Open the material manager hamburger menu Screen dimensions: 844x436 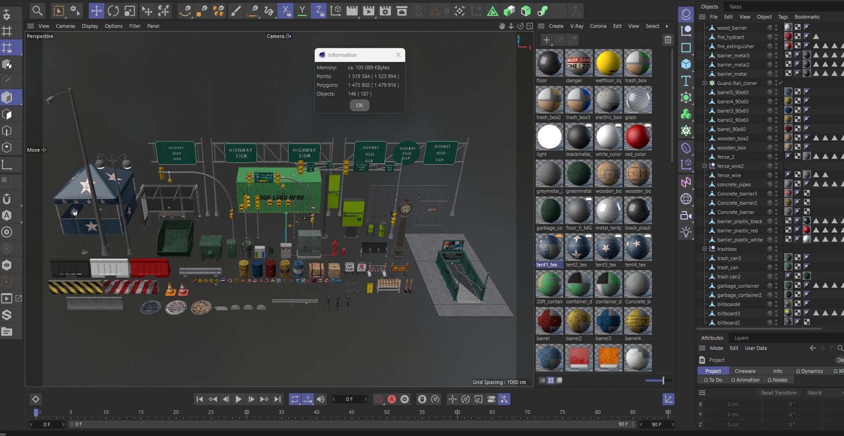tap(541, 26)
